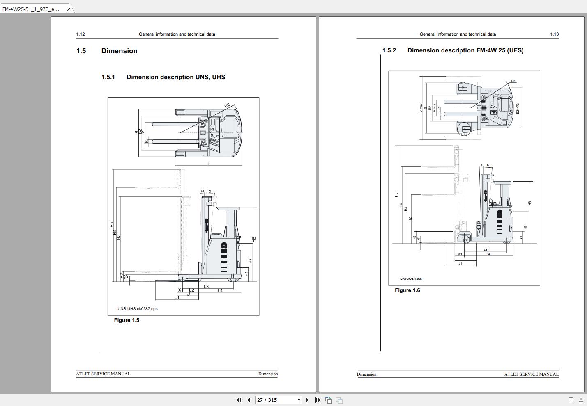Click the grayed-out next view icon
This screenshot has width=587, height=406.
click(339, 400)
